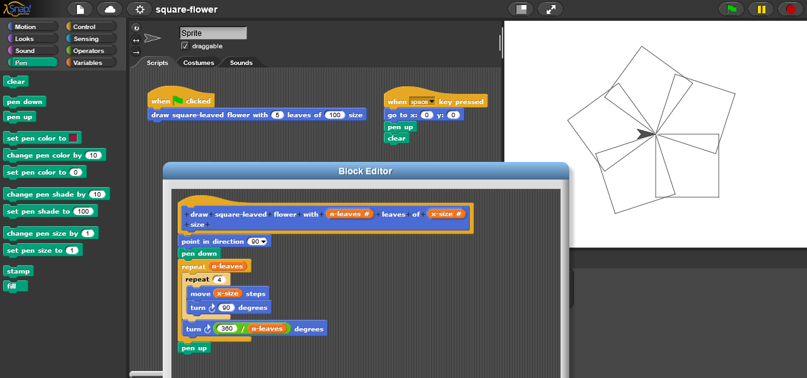807x378 pixels.
Task: Open the cloud menu icon
Action: click(110, 9)
